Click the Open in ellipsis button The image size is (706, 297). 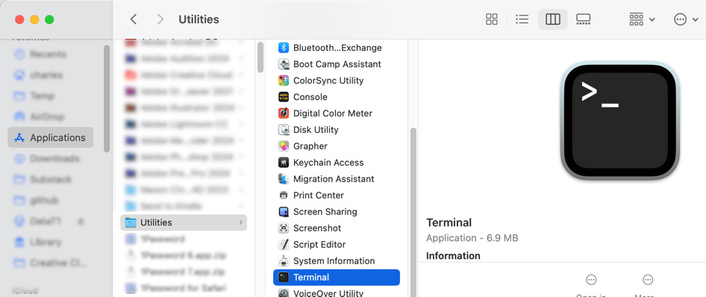tap(591, 279)
